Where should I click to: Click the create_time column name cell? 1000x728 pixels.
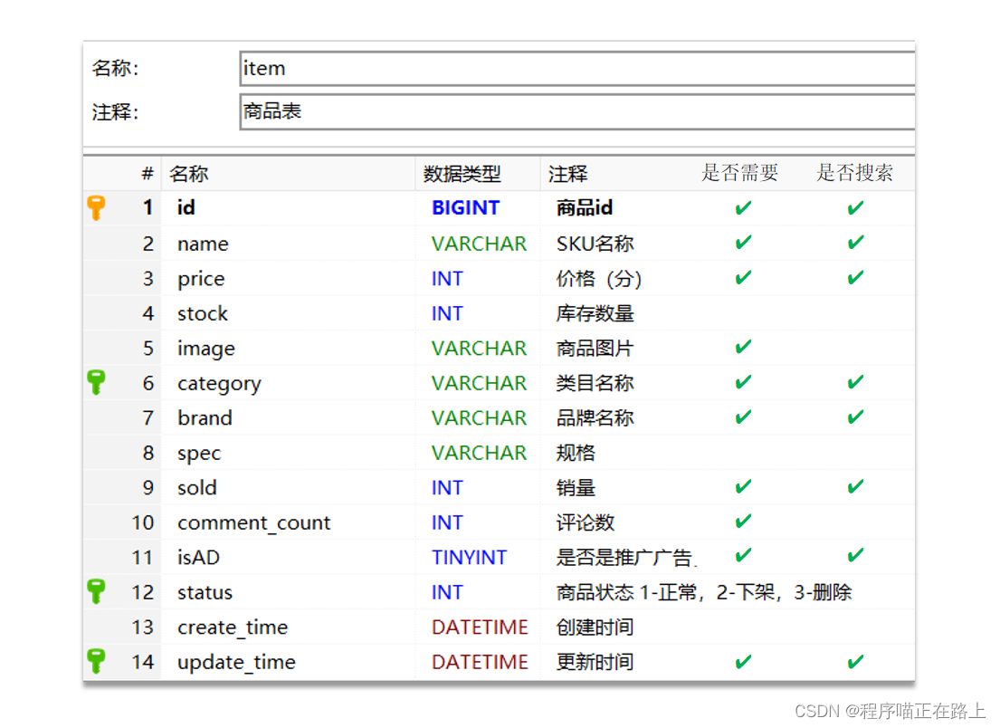pyautogui.click(x=233, y=627)
